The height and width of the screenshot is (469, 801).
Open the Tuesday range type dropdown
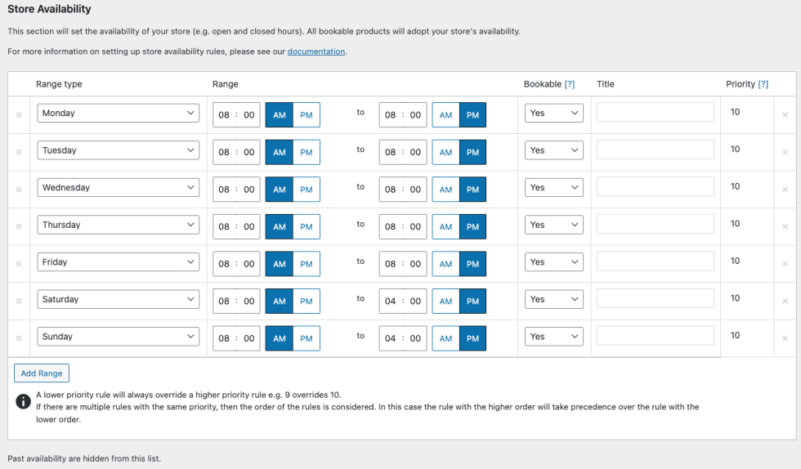click(x=119, y=150)
